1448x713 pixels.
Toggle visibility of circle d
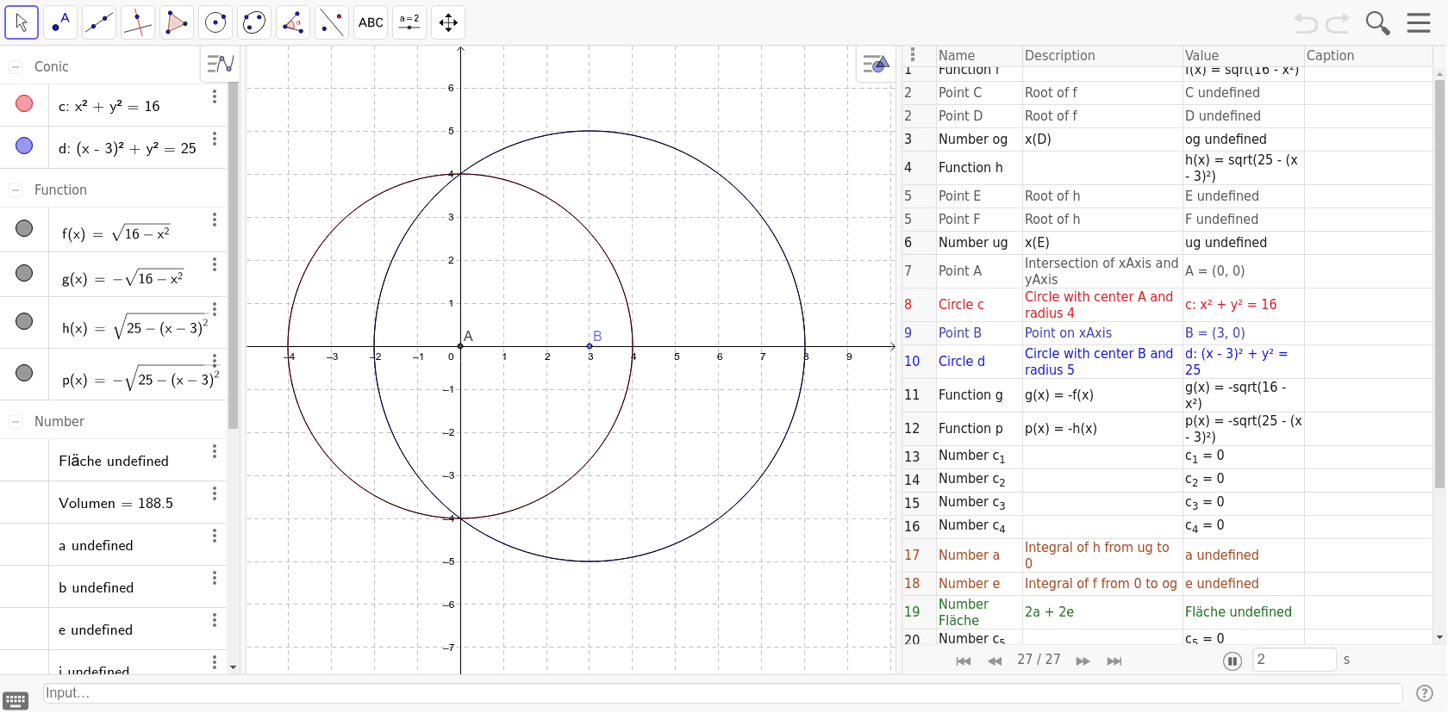click(24, 146)
